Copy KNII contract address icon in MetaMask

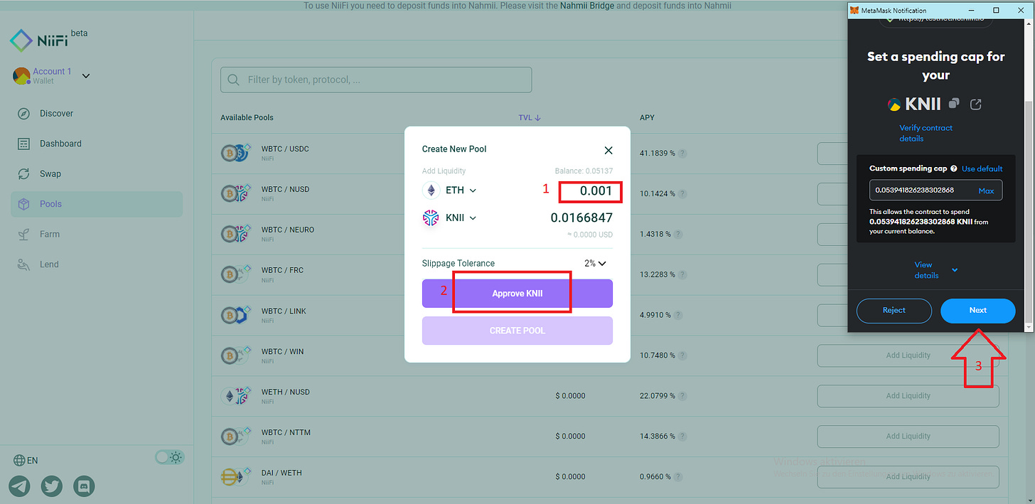pos(954,104)
